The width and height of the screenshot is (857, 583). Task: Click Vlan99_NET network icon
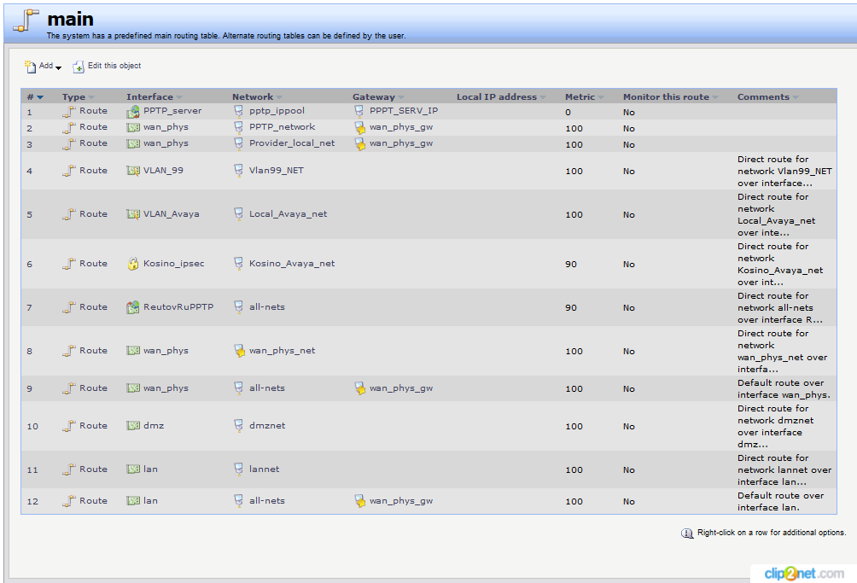tap(238, 171)
